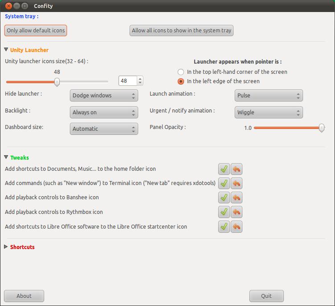Click the 'Panel Opacity :' label
The width and height of the screenshot is (335, 306).
[x=167, y=127]
